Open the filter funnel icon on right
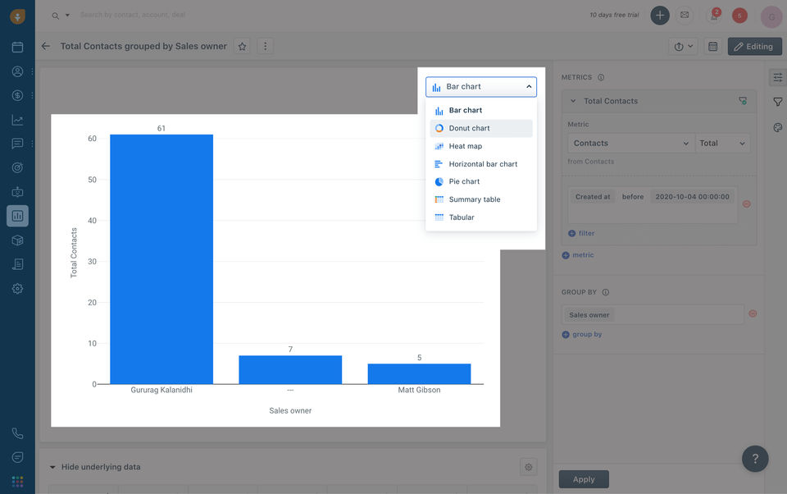Viewport: 787px width, 494px height. click(x=777, y=102)
